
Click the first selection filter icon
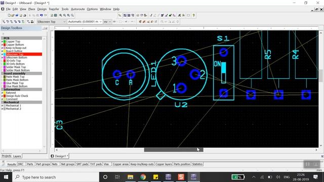click(4, 22)
